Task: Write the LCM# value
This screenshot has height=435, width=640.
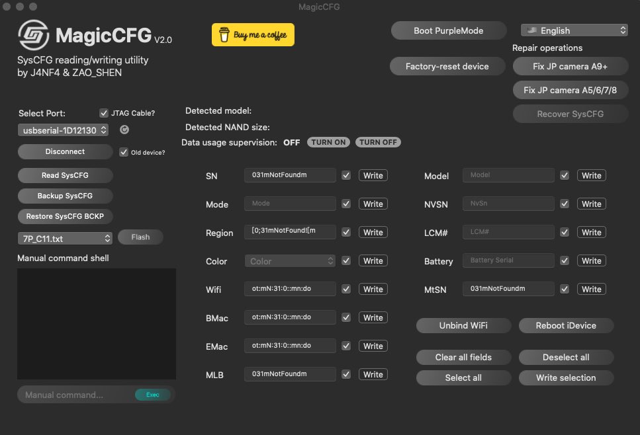Action: pyautogui.click(x=592, y=232)
